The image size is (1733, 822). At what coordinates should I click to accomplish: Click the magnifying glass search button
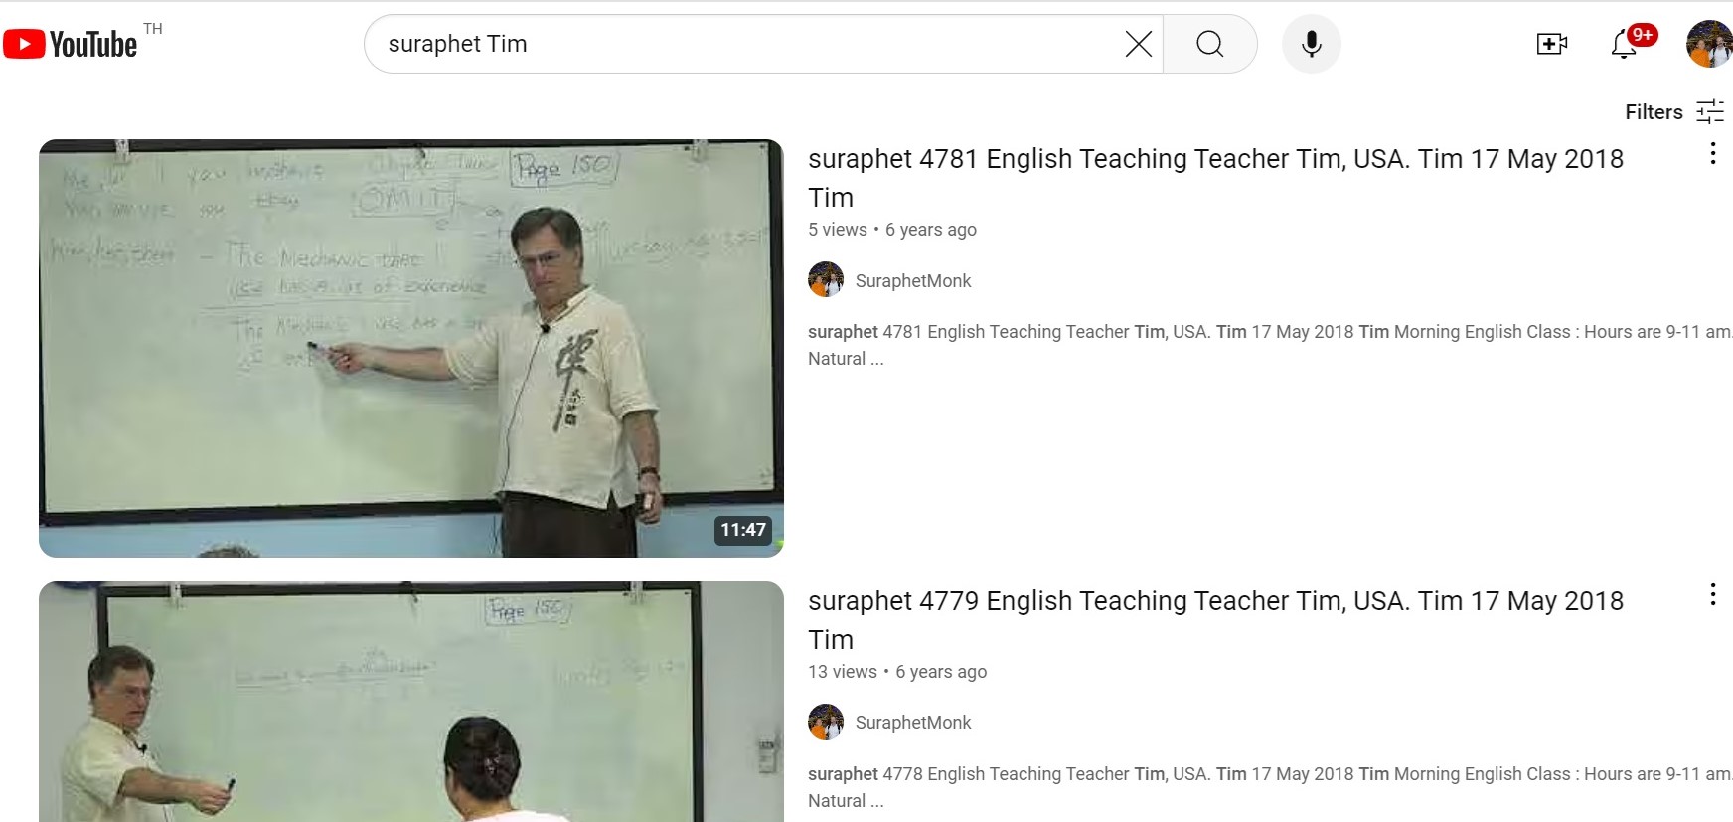[x=1209, y=44]
